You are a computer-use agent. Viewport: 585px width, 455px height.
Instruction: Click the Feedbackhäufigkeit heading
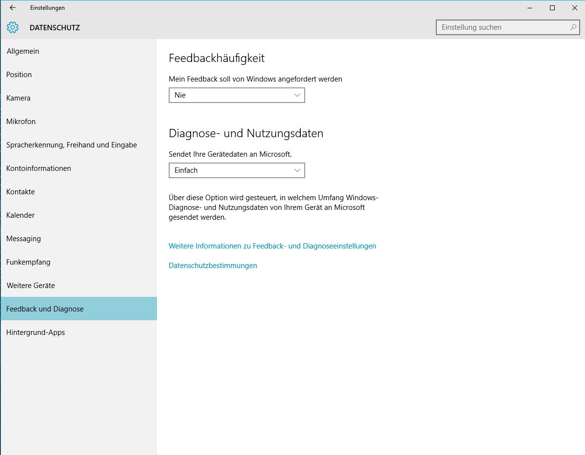click(x=216, y=58)
